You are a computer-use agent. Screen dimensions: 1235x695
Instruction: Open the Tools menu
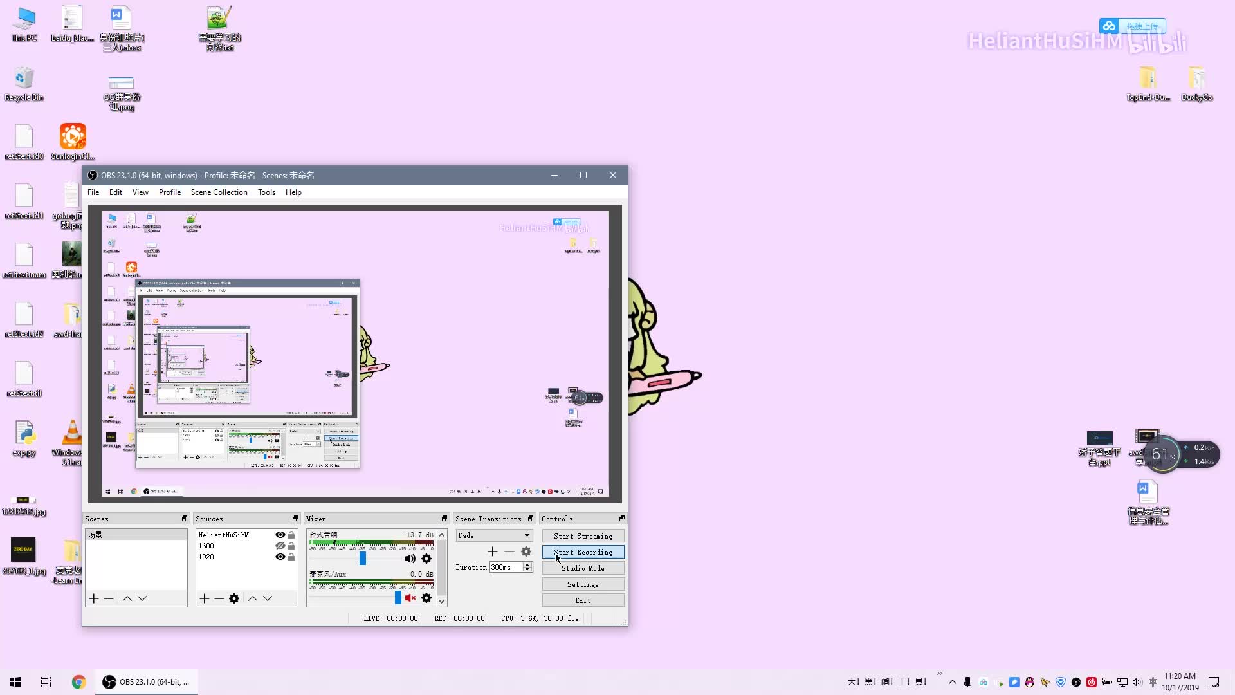click(266, 192)
